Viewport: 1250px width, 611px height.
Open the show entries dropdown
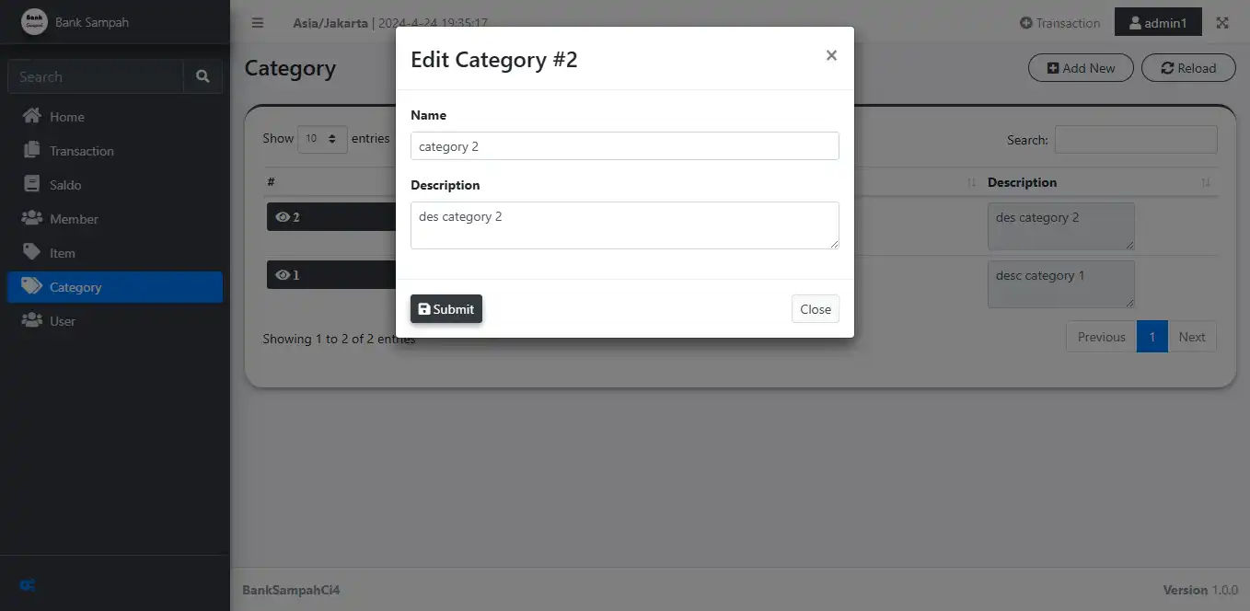coord(322,139)
